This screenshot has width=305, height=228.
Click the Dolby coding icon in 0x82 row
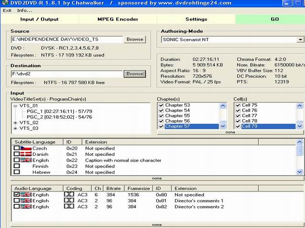(69, 206)
